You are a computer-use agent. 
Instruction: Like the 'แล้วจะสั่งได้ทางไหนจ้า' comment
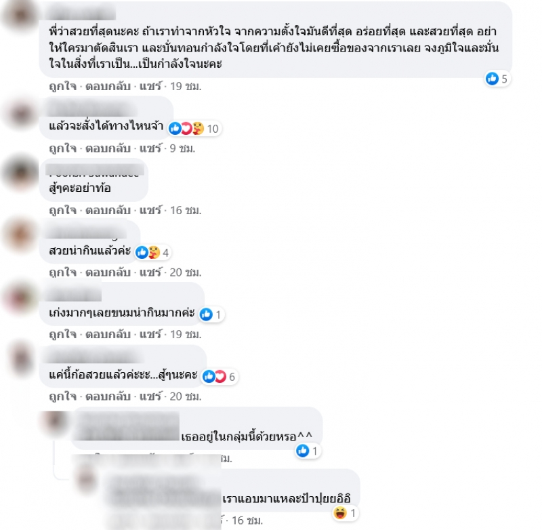(x=62, y=148)
